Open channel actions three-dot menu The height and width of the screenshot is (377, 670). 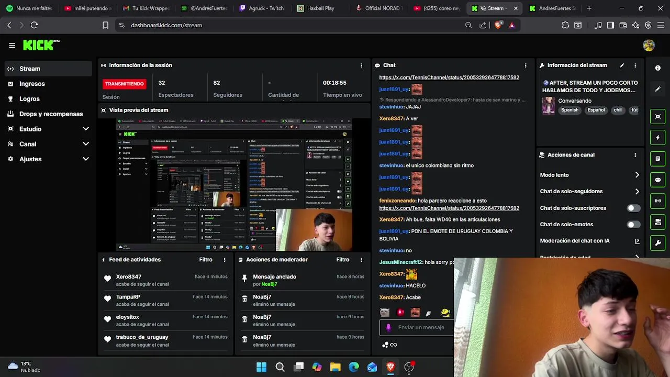click(x=635, y=155)
